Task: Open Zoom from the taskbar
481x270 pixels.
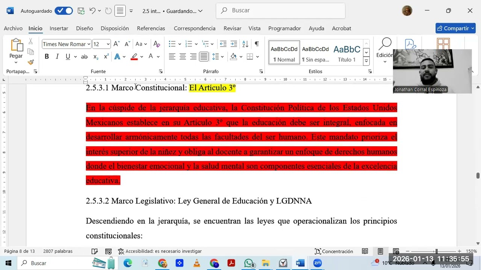Action: (x=318, y=263)
